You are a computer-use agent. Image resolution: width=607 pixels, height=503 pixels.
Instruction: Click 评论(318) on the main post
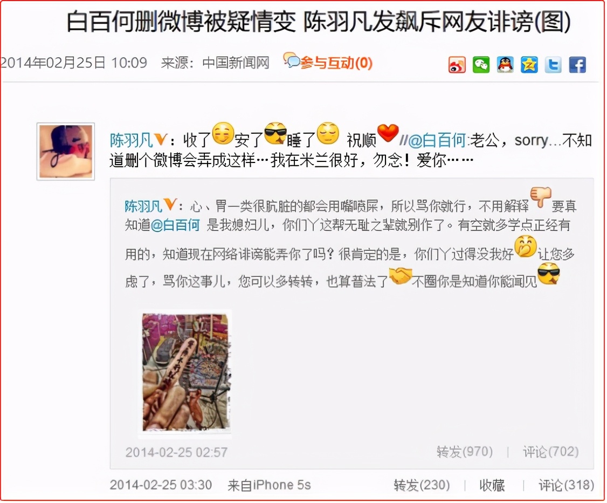pyautogui.click(x=566, y=485)
